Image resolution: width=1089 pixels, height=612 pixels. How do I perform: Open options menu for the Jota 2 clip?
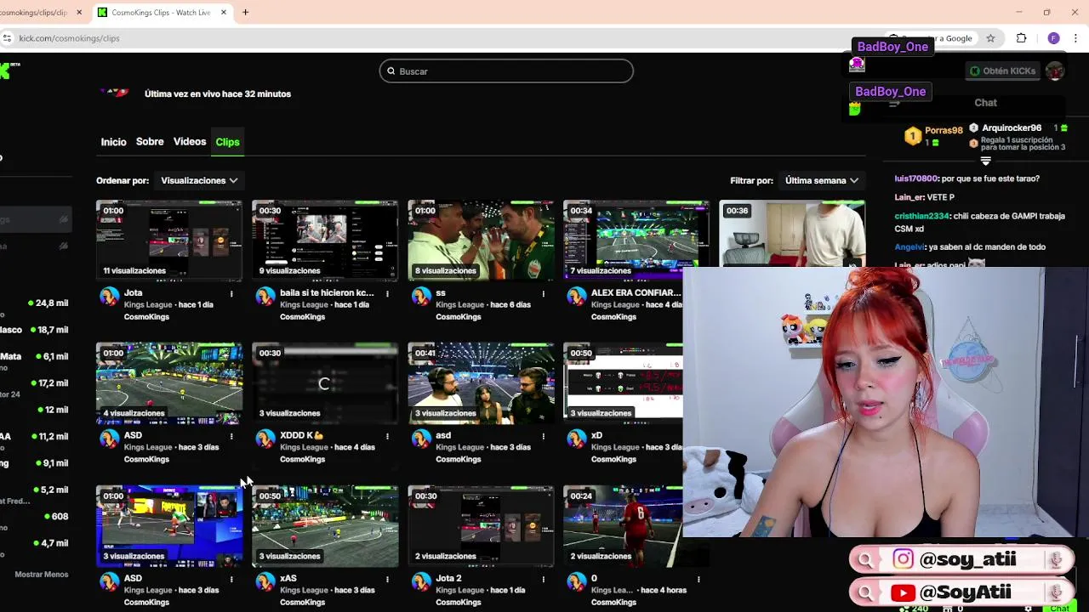pos(543,579)
